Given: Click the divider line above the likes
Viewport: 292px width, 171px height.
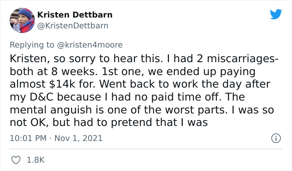Looking at the screenshot, I should coord(146,148).
